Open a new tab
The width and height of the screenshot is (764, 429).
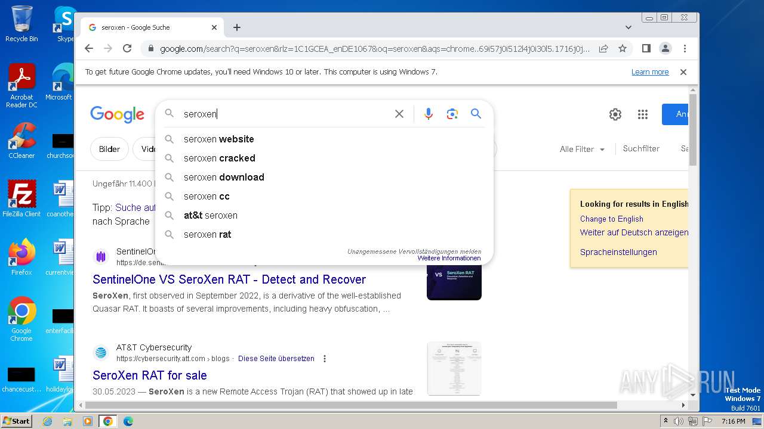[x=237, y=27]
